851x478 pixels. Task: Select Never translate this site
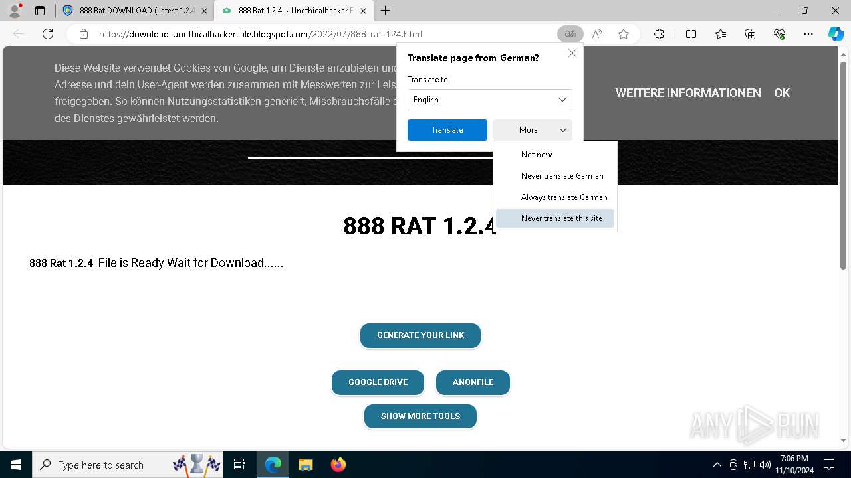[555, 218]
